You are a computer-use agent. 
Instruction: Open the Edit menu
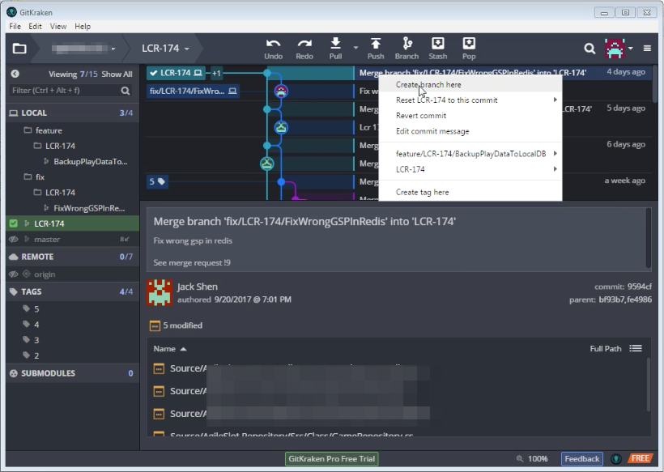(35, 26)
